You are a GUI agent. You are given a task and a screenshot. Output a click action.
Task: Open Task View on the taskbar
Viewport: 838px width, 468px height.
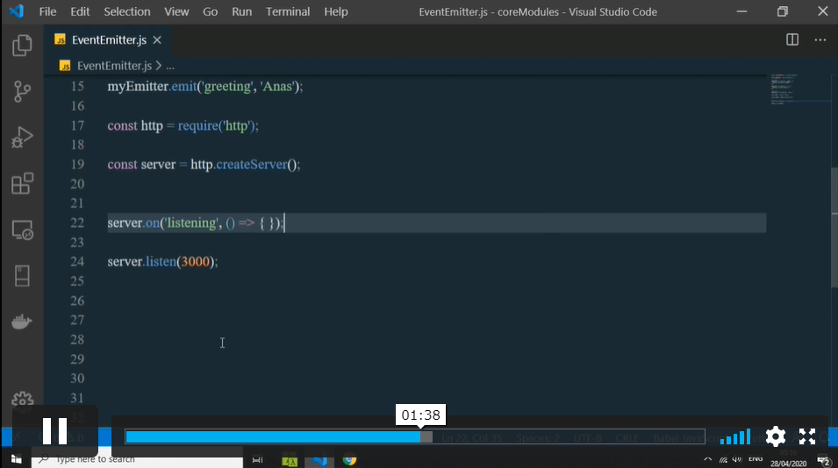(x=257, y=459)
